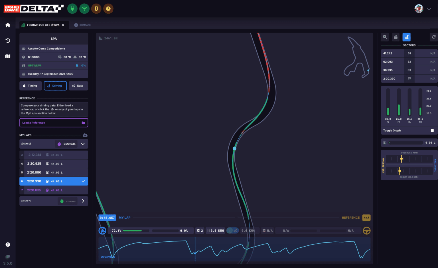The height and width of the screenshot is (268, 438).
Task: Open the Data view button
Action: point(78,86)
